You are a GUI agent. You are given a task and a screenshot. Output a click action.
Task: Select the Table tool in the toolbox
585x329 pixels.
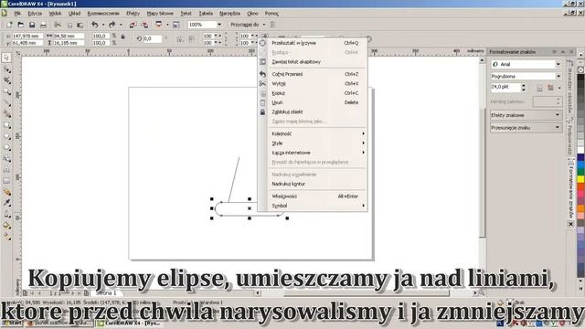6,181
